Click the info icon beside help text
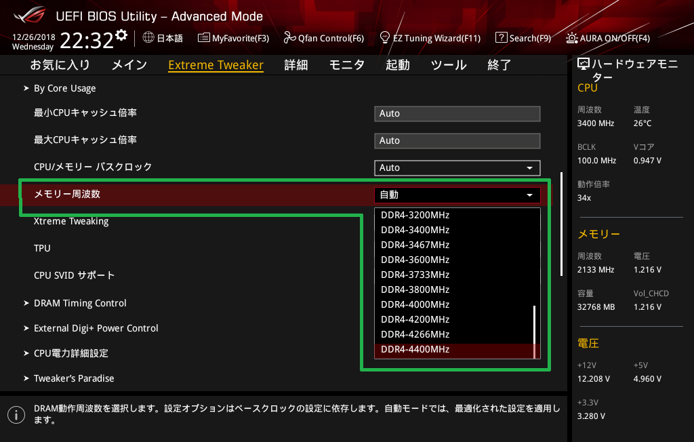Image resolution: width=694 pixels, height=442 pixels. point(16,415)
